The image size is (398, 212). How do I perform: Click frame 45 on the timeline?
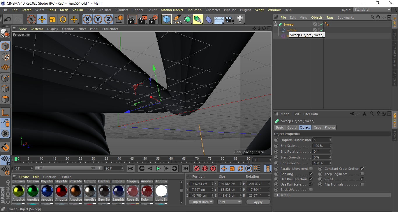click(x=132, y=159)
